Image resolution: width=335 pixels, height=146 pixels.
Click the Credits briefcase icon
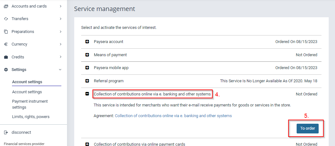pyautogui.click(x=6, y=57)
